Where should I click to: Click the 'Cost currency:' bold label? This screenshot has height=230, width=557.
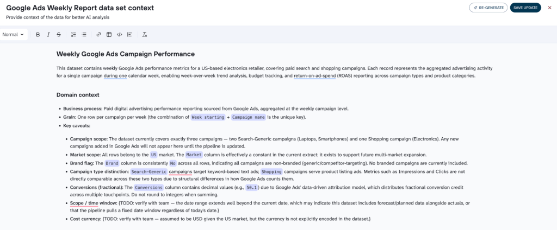tap(85, 219)
